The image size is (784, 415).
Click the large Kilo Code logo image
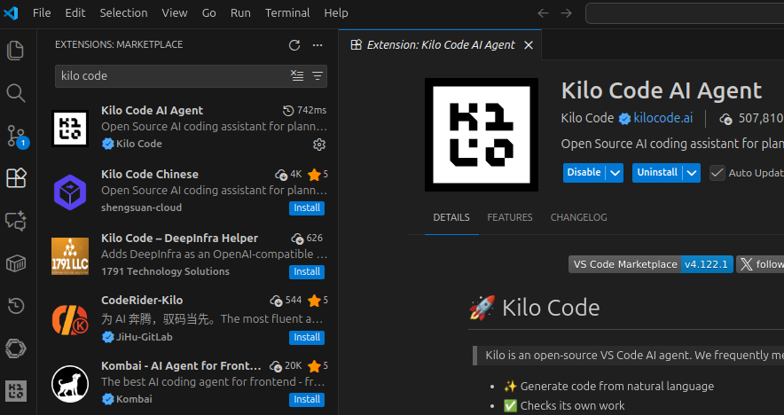point(482,135)
